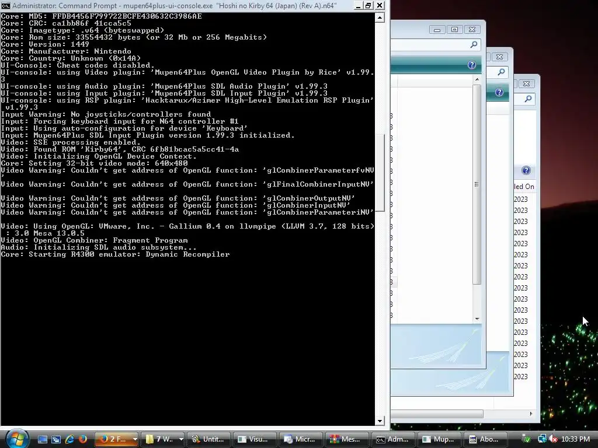Switch to the 'Visu...' taskbar window
Image resolution: width=598 pixels, height=448 pixels.
click(255, 439)
